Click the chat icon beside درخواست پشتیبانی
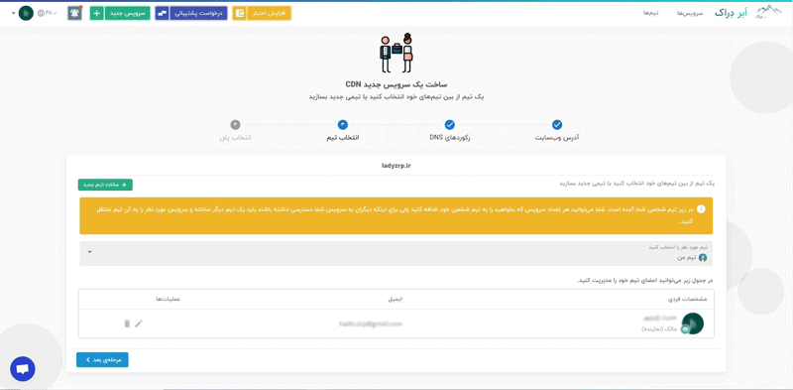Screen dimensions: 793x390 (162, 13)
